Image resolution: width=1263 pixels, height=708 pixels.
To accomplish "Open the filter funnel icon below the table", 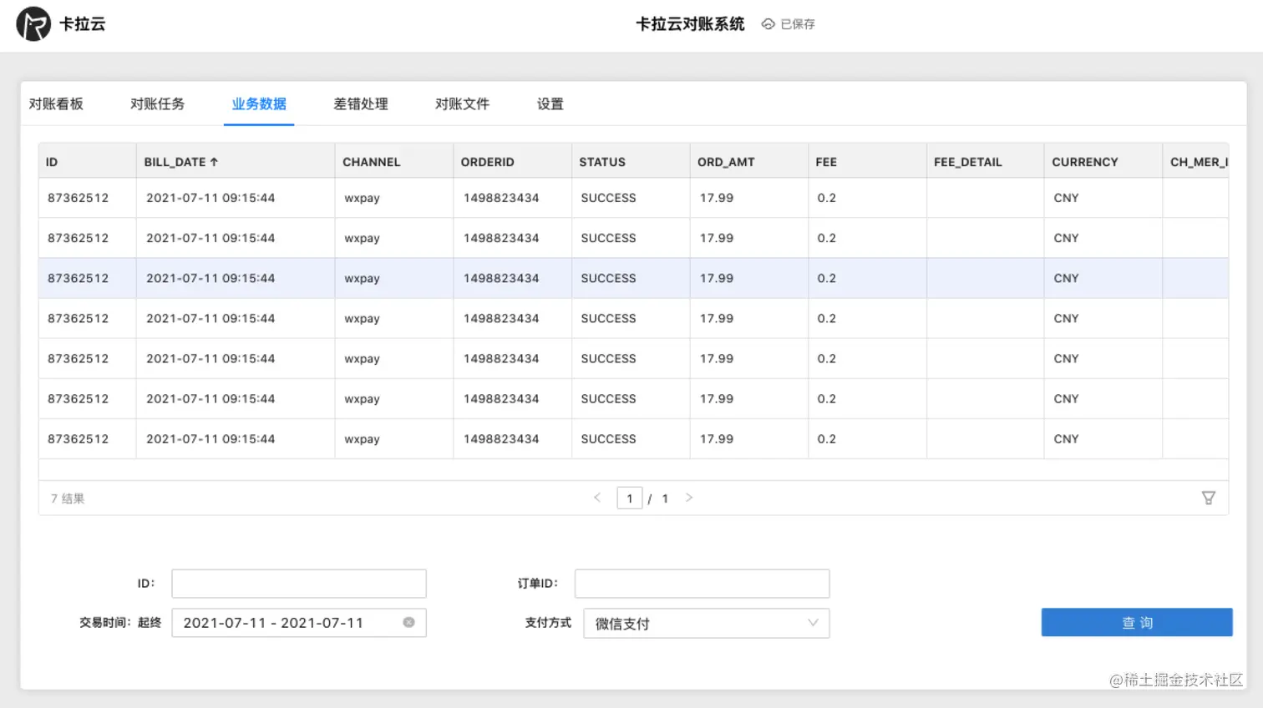I will [1209, 498].
